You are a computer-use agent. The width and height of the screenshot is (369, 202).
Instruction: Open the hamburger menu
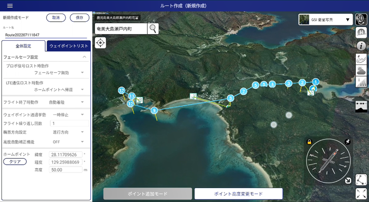tap(10, 6)
